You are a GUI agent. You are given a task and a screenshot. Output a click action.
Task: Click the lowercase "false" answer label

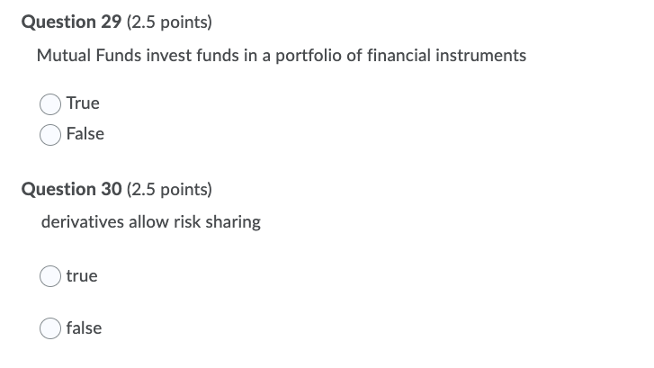pyautogui.click(x=84, y=328)
